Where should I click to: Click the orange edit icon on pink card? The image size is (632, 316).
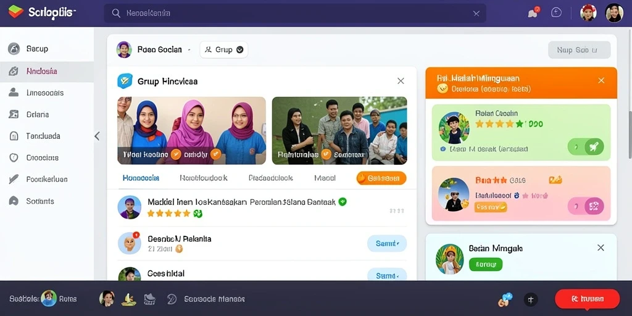pos(555,180)
